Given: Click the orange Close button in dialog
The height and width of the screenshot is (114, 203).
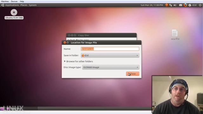Looking at the screenshot, I should (x=133, y=74).
